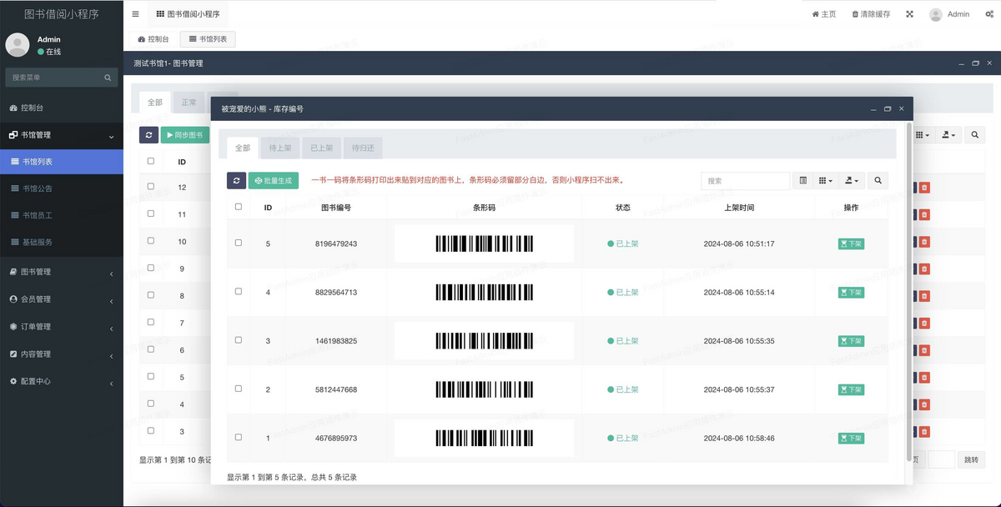Select the checkbox for book number 8196479243
The width and height of the screenshot is (1001, 507).
click(x=239, y=243)
